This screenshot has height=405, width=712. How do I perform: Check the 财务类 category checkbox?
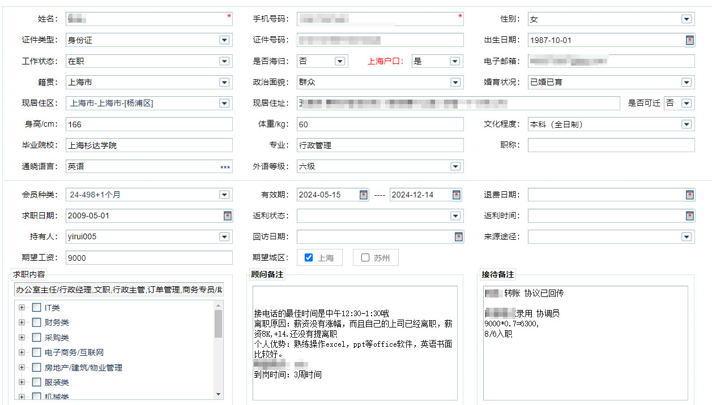pyautogui.click(x=36, y=322)
